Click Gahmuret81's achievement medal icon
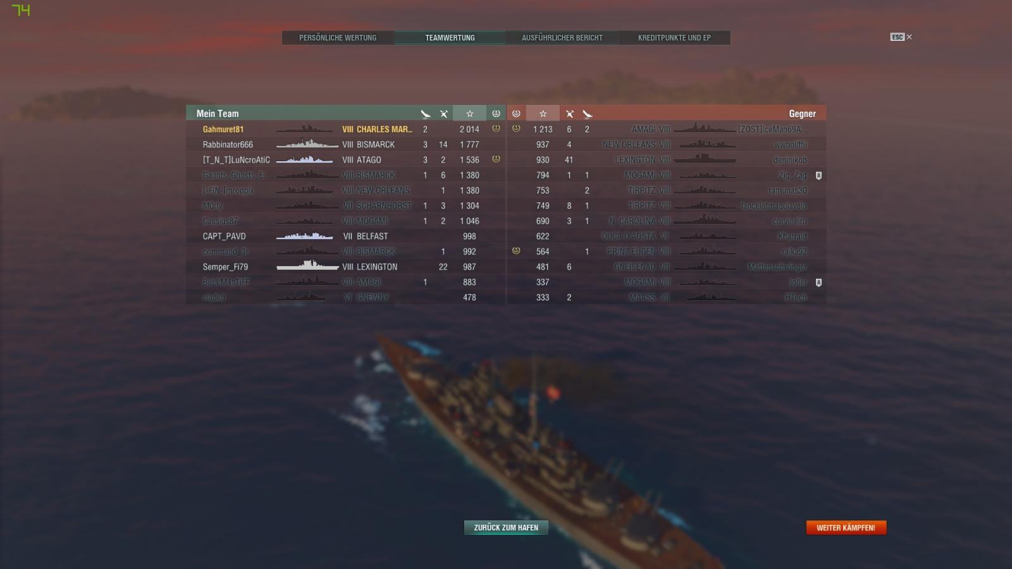 (x=496, y=128)
